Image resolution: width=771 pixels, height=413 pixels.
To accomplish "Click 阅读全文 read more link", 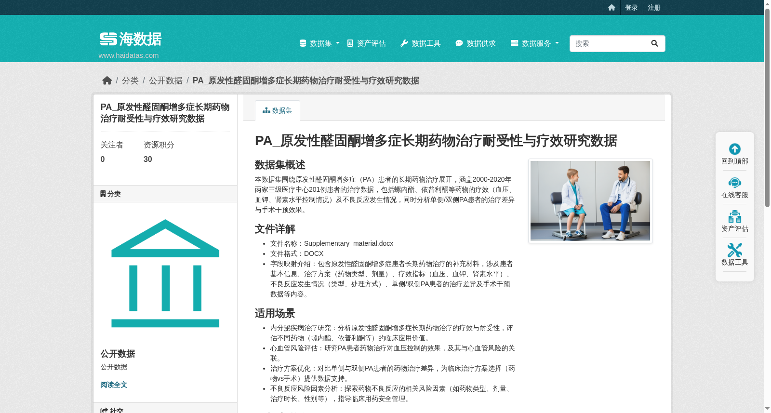I will 114,385.
